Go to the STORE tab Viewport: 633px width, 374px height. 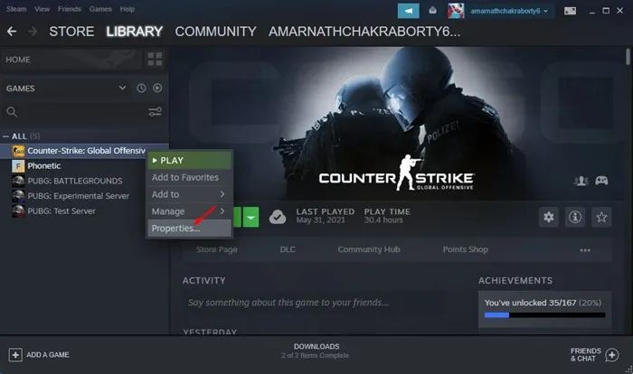[71, 32]
